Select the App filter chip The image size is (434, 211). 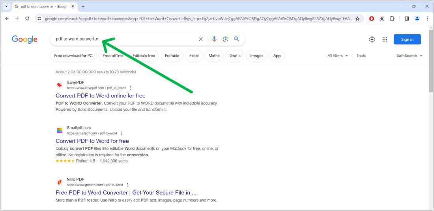277,56
